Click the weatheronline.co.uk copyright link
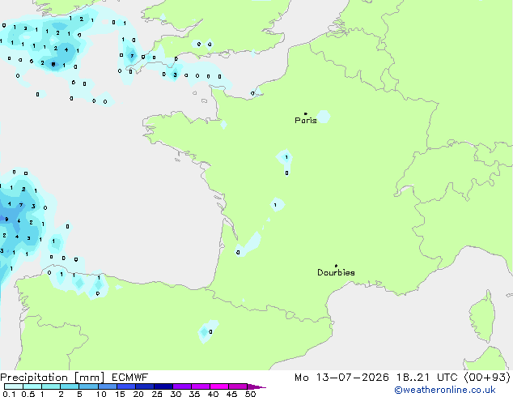Viewport: 513px width, 397px height. 445,390
